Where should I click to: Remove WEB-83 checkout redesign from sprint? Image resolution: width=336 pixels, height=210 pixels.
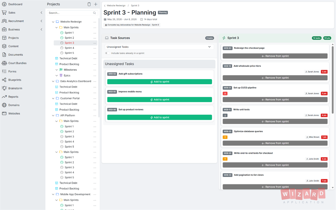tap(275, 56)
